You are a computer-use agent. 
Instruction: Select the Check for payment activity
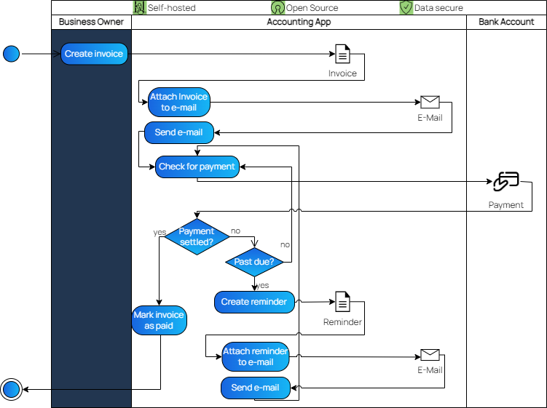click(x=197, y=167)
